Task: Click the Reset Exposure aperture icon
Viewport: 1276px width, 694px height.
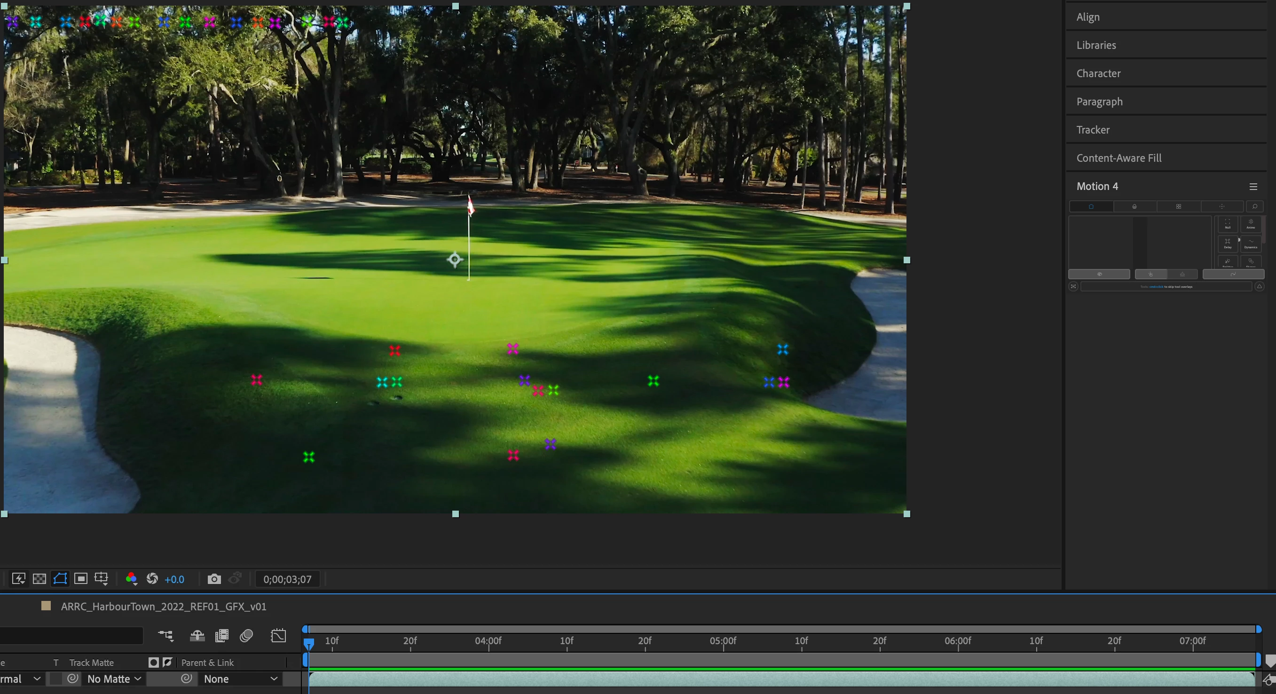Action: pos(152,579)
